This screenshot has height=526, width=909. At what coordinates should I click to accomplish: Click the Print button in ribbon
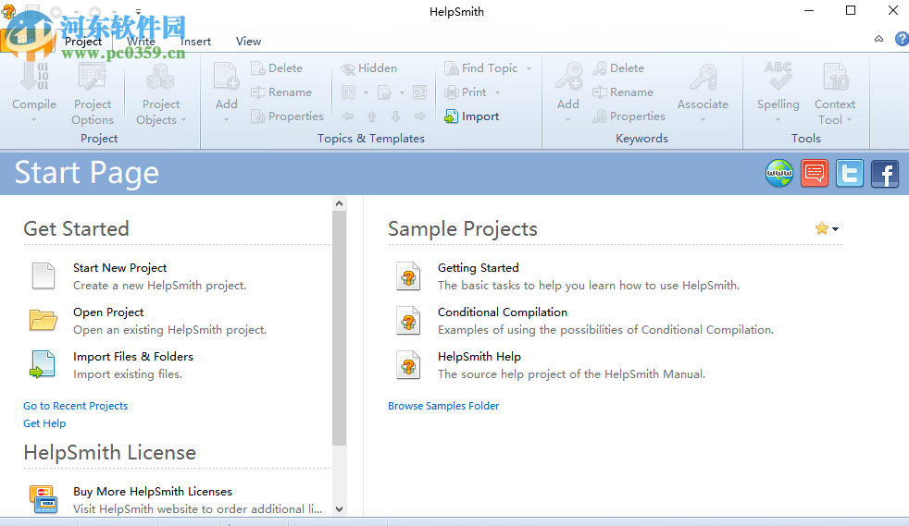click(x=466, y=92)
